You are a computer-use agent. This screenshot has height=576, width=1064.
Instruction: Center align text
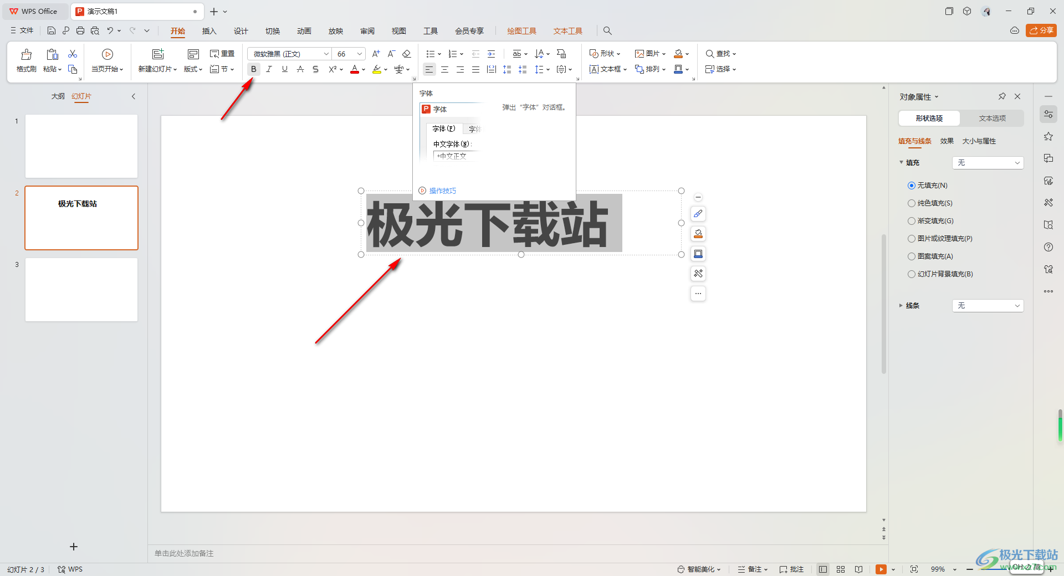(444, 69)
